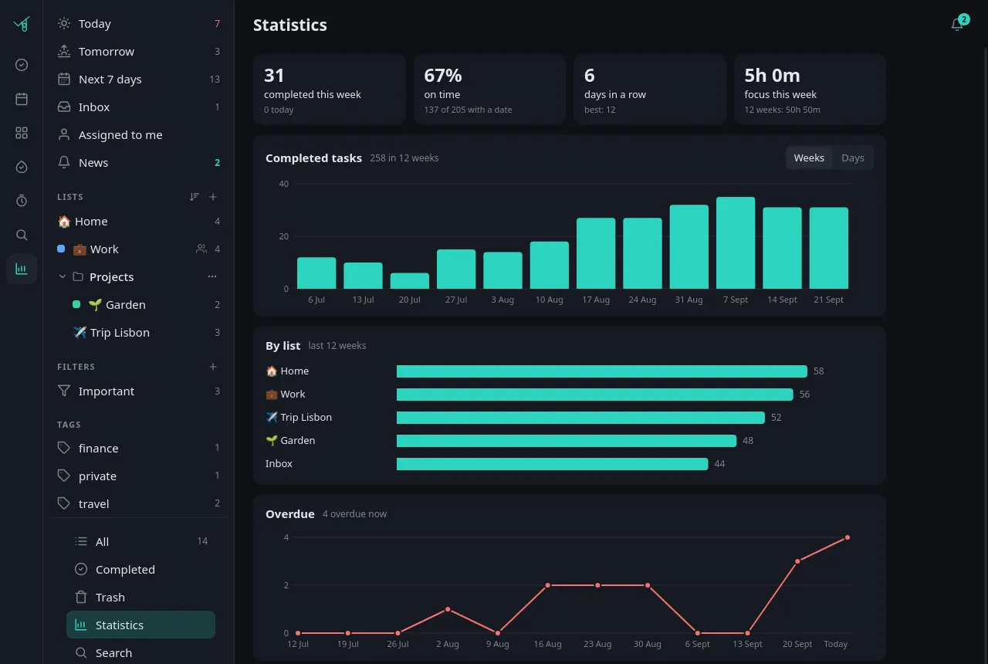Click the 31 Aug completed tasks bar

point(689,247)
